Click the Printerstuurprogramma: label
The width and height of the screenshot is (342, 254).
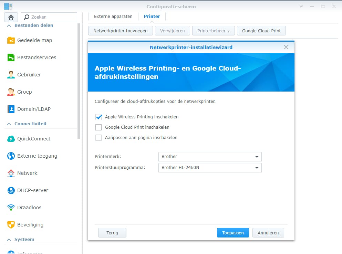[x=120, y=168]
